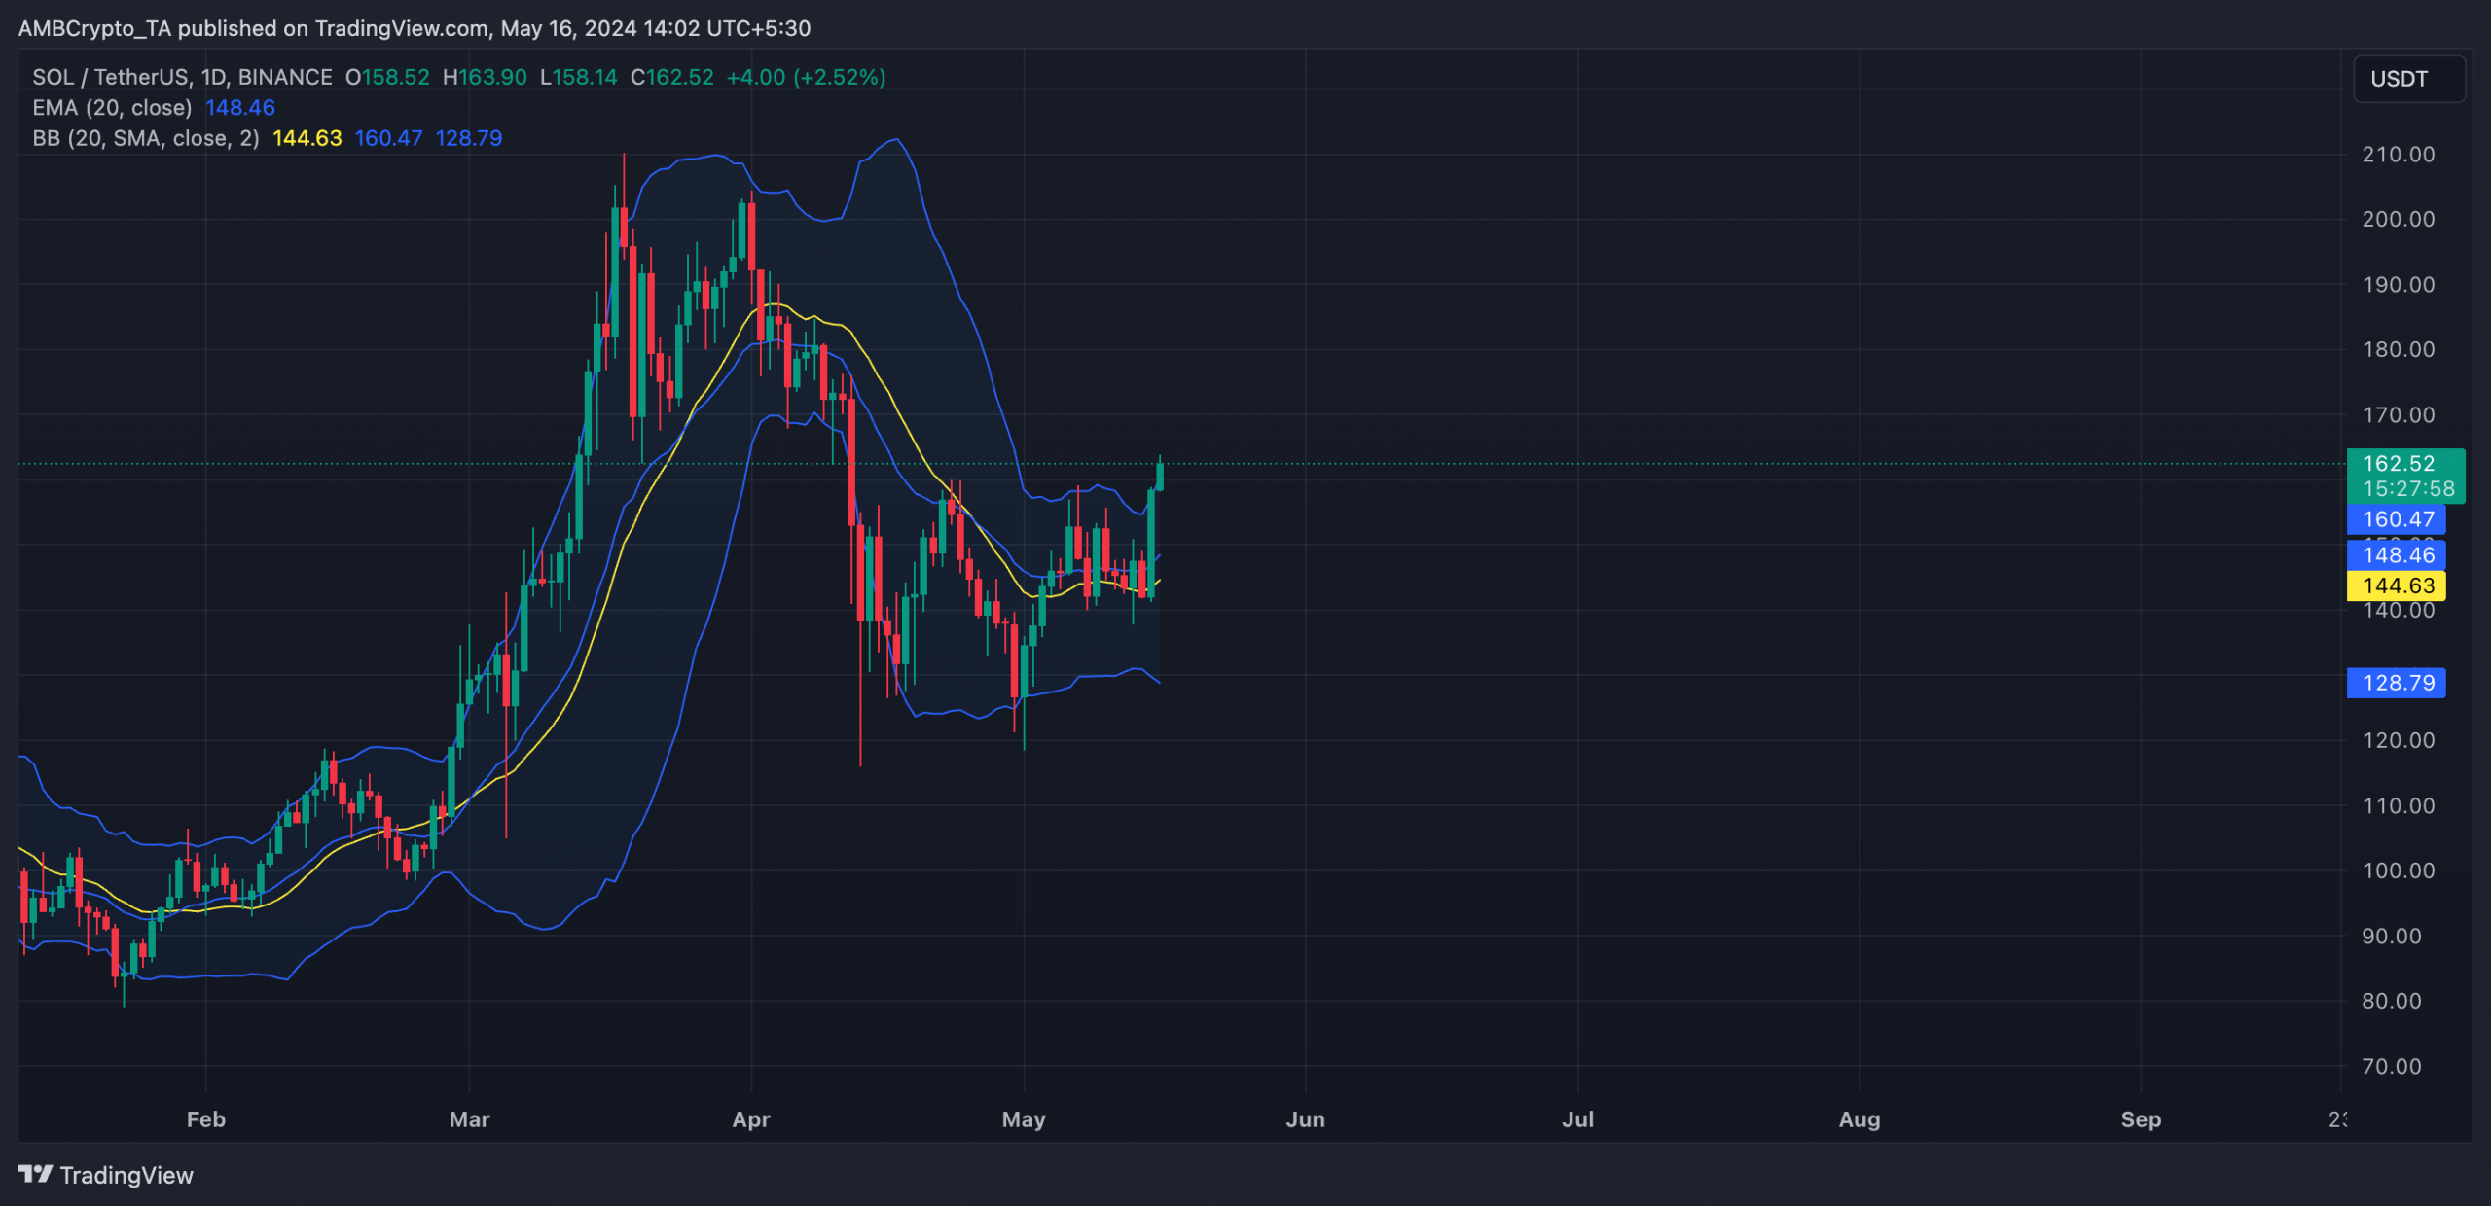
Task: Click the EMA value 148.46 in legend
Action: point(240,107)
